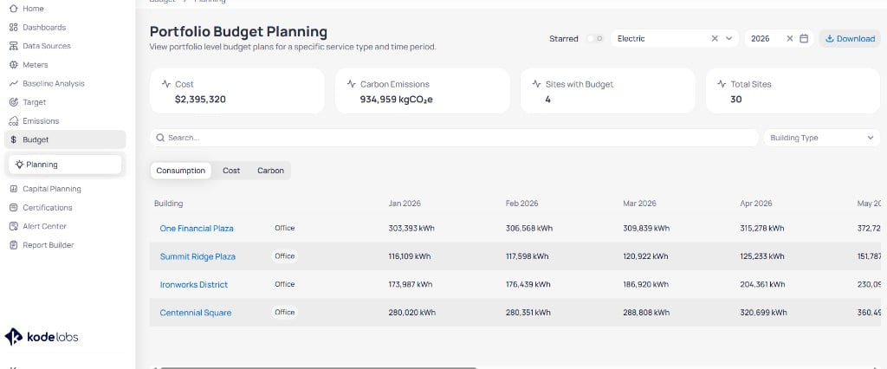Click the 125,233 kWh cell
The width and height of the screenshot is (887, 369).
coord(762,256)
